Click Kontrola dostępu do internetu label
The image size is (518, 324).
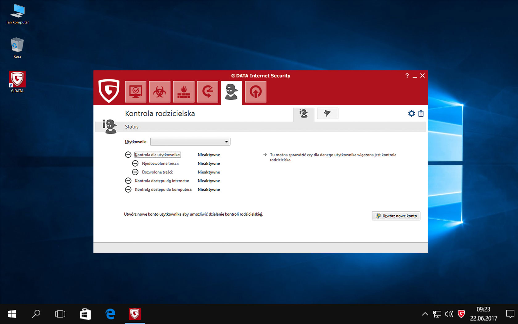[162, 181]
